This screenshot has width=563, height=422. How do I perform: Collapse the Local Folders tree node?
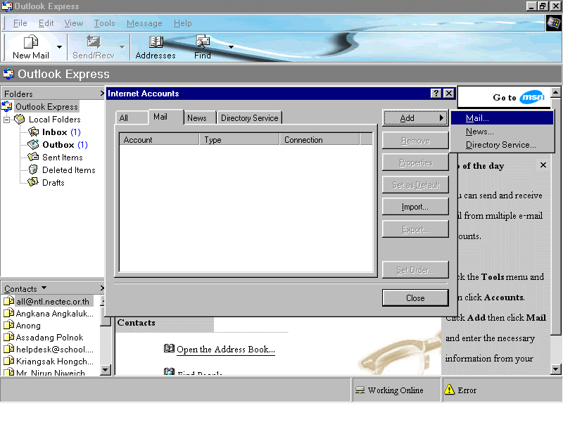(6, 120)
